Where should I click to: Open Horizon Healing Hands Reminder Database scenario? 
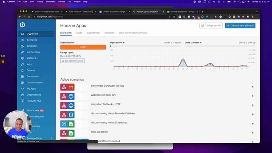[113, 113]
